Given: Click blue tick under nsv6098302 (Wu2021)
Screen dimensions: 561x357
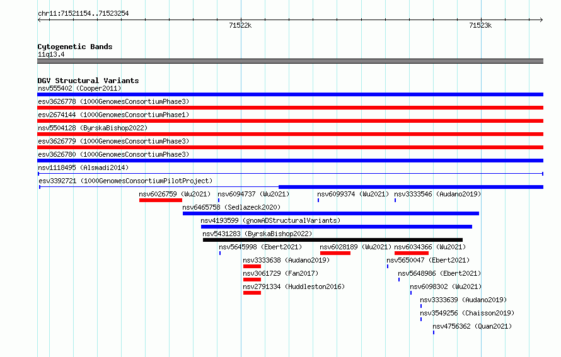Looking at the screenshot, I should click(x=411, y=293).
